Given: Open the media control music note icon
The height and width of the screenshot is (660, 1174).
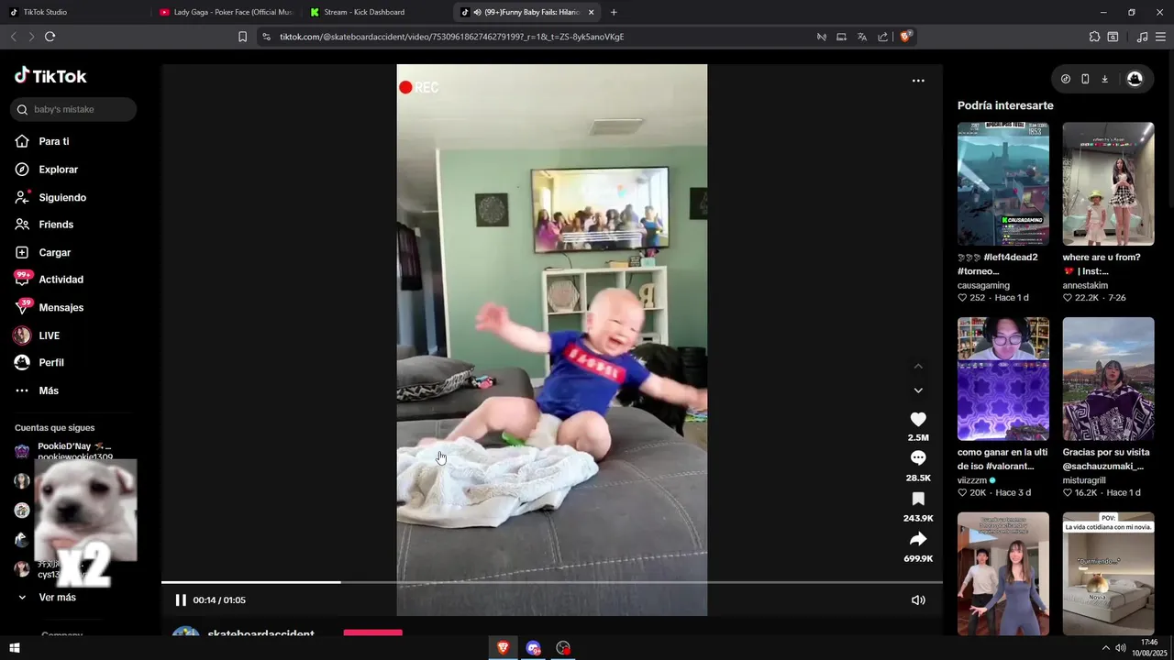Looking at the screenshot, I should [x=1142, y=37].
